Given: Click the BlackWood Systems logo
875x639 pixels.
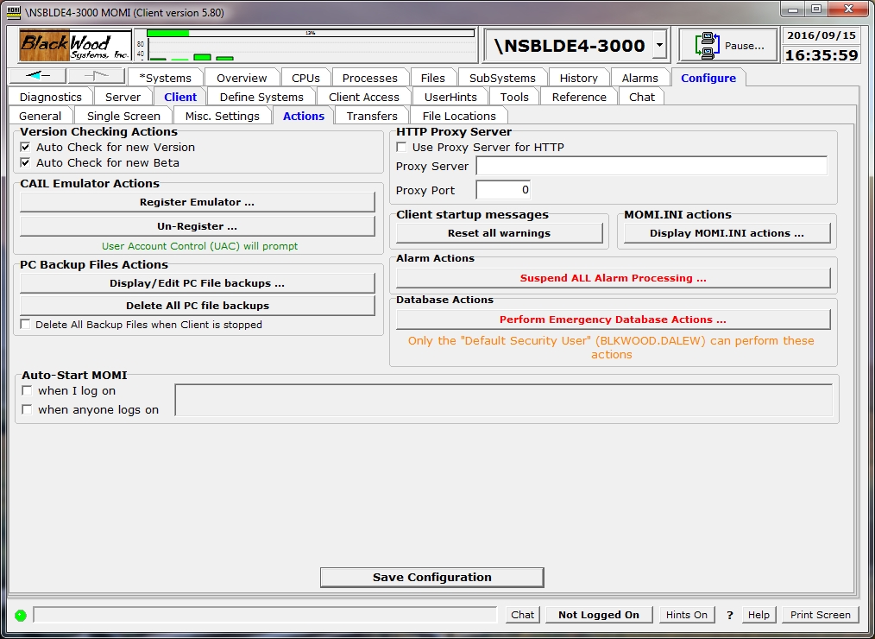Looking at the screenshot, I should 74,45.
